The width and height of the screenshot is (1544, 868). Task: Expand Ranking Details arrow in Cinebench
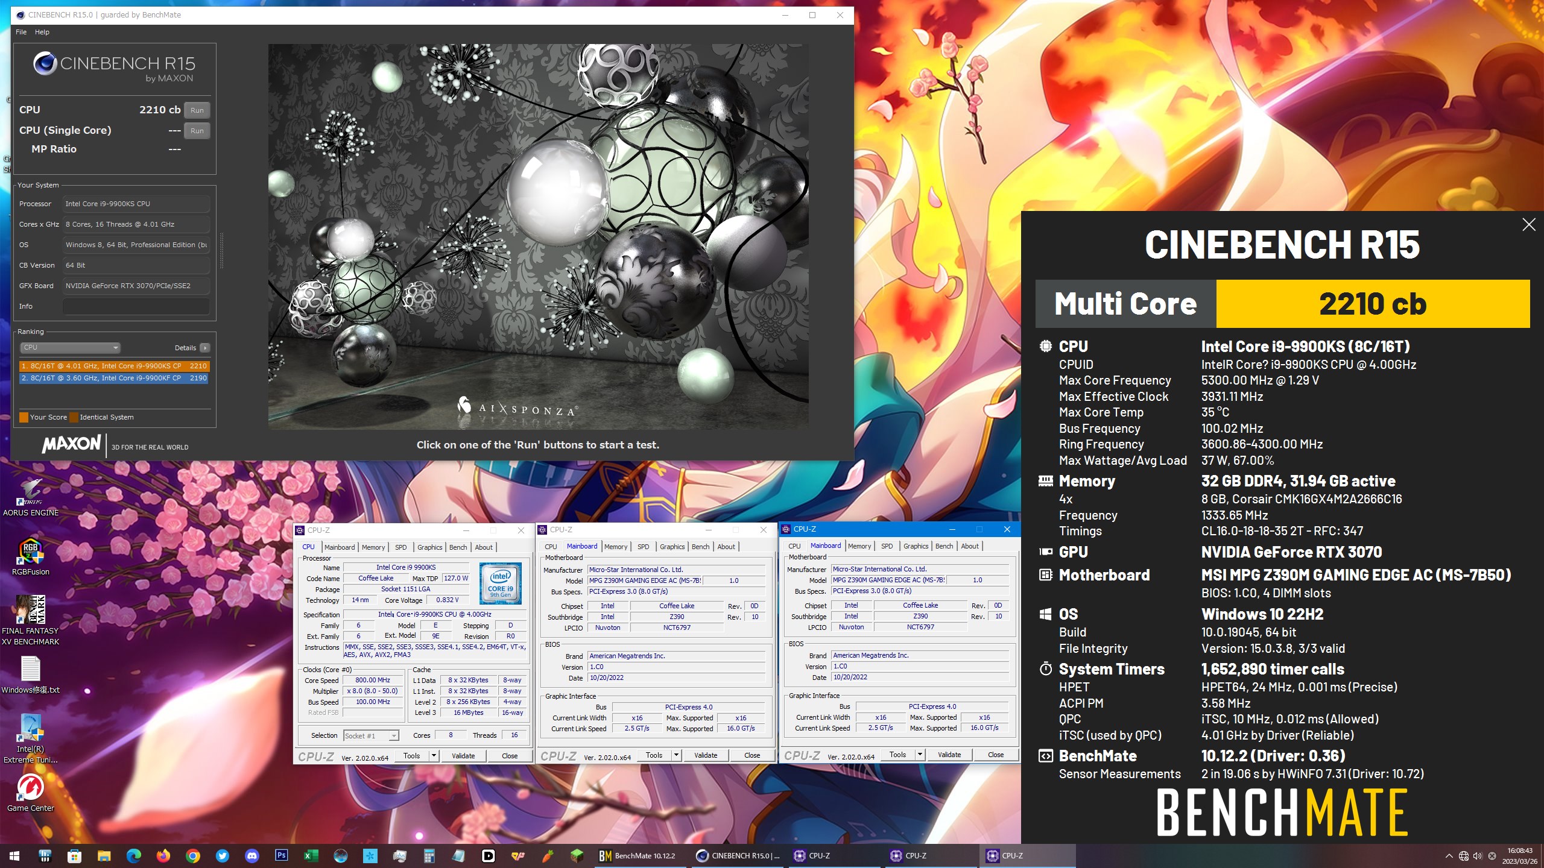coord(205,348)
